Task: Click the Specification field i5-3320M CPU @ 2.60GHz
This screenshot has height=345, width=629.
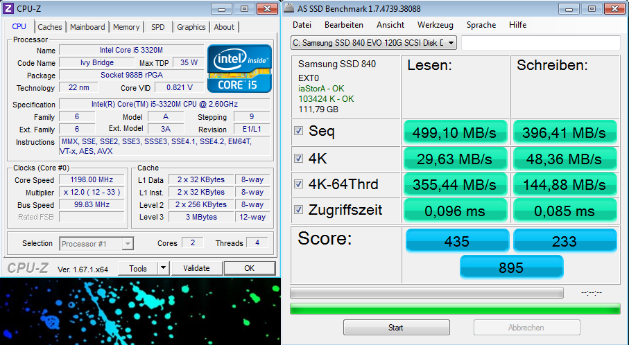Action: coord(164,104)
